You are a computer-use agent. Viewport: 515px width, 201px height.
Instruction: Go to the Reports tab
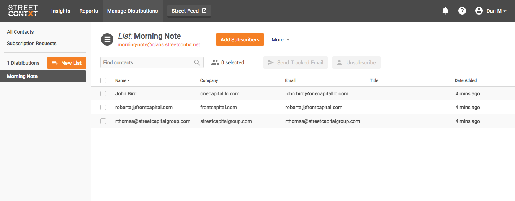click(89, 11)
